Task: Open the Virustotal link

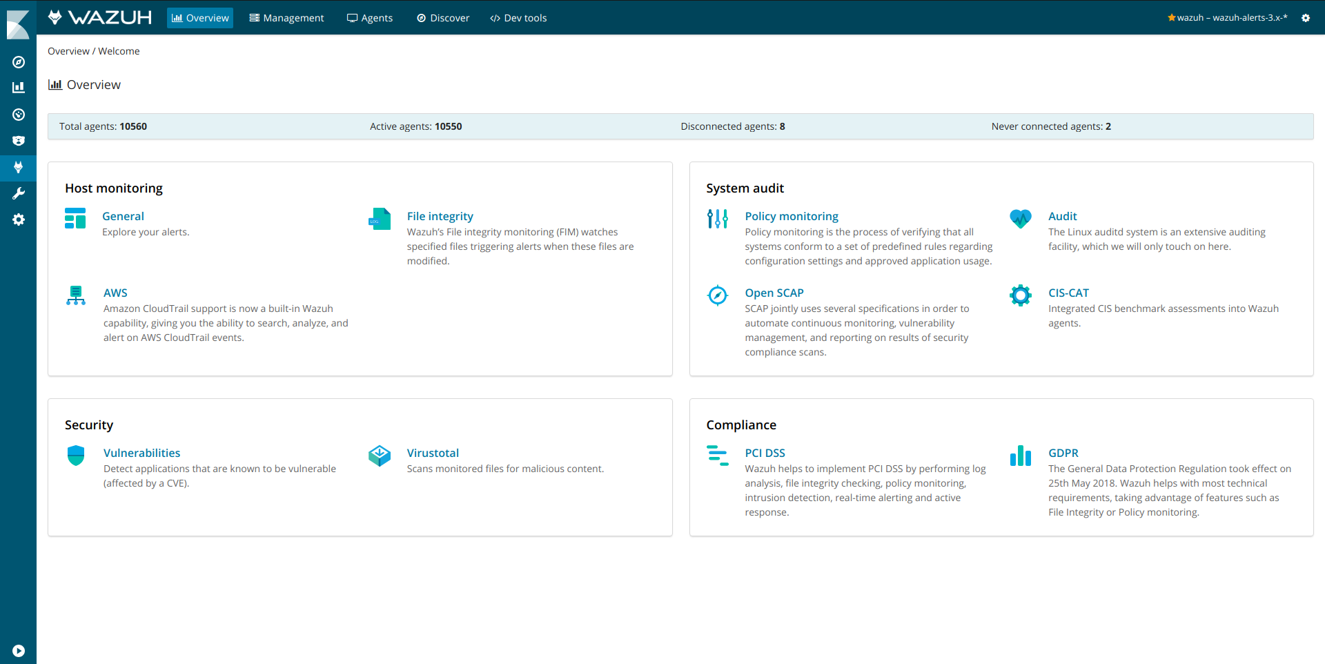Action: (433, 453)
